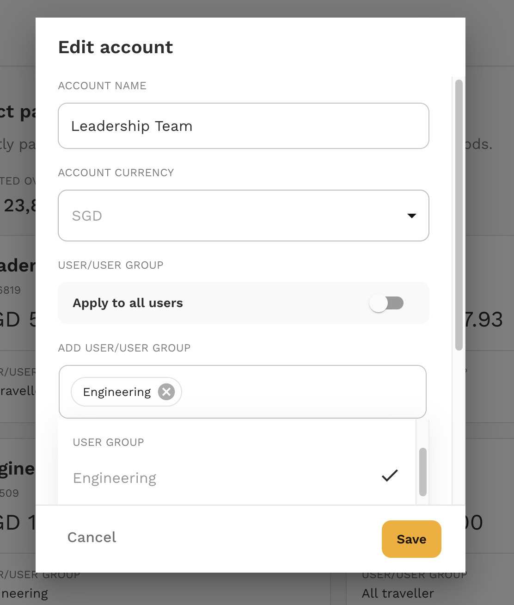Expand the SGD account currency combo box
The width and height of the screenshot is (514, 605).
point(244,216)
